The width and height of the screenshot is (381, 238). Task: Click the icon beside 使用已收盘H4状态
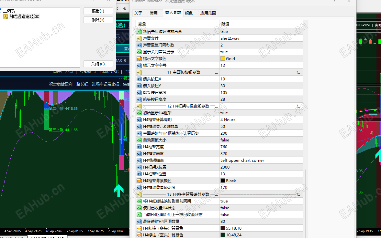pos(139,208)
